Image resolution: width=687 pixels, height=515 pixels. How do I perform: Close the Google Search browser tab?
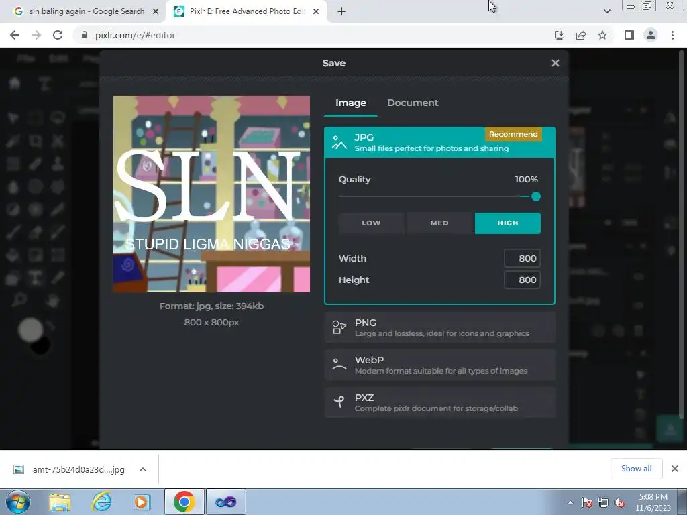[x=156, y=11]
